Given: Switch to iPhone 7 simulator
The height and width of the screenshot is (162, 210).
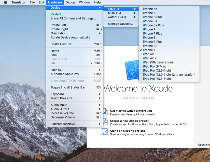Looking at the screenshot, I should click(x=169, y=29).
